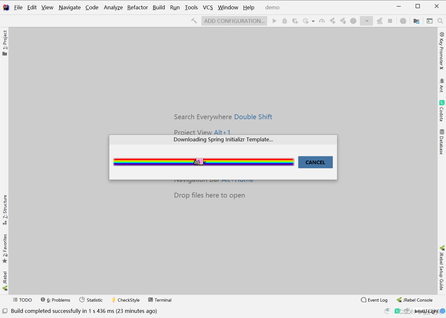Click the Debug with JRebel rocket icon

coord(343,21)
